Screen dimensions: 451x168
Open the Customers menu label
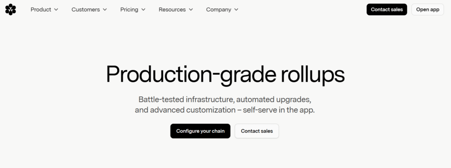(86, 10)
